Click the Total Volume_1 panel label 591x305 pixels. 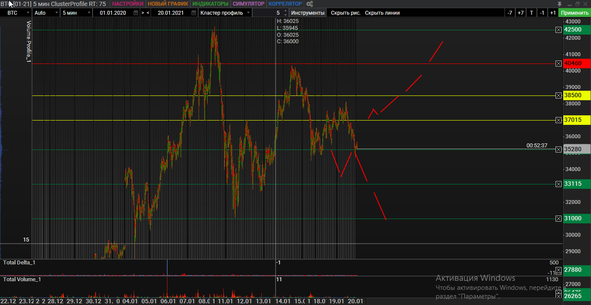(22, 280)
